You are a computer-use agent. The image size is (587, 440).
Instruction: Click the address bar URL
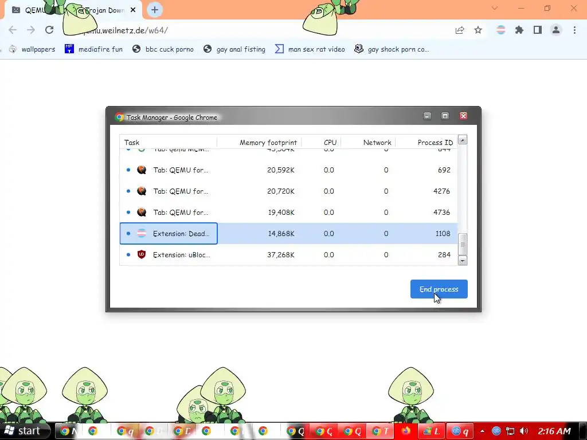point(126,30)
